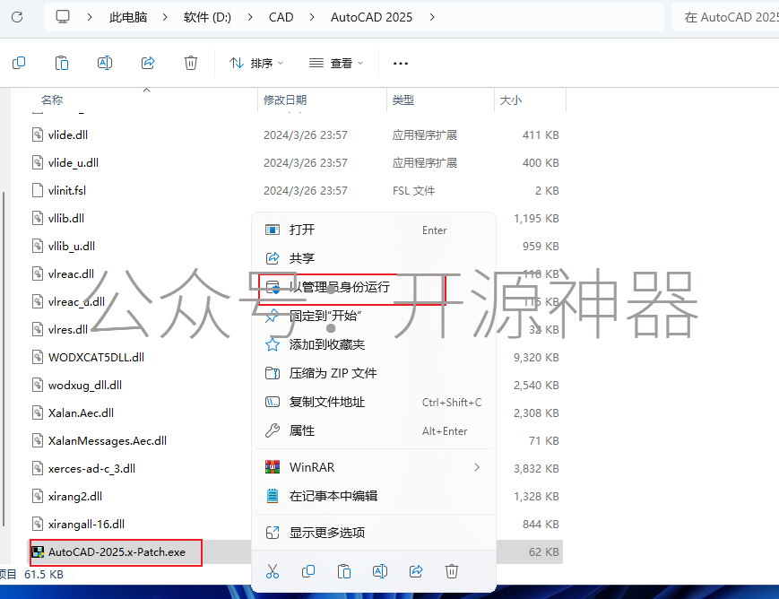Click the vlide.dll file icon

click(38, 135)
